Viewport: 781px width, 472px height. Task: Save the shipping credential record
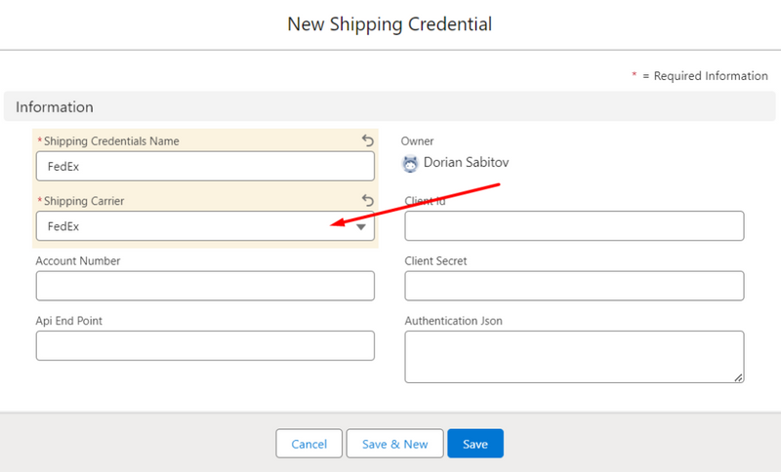click(475, 444)
